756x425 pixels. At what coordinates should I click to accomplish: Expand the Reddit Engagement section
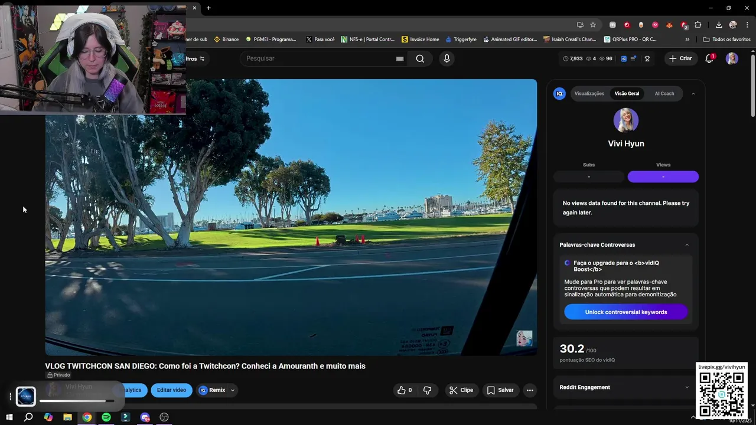pyautogui.click(x=687, y=387)
